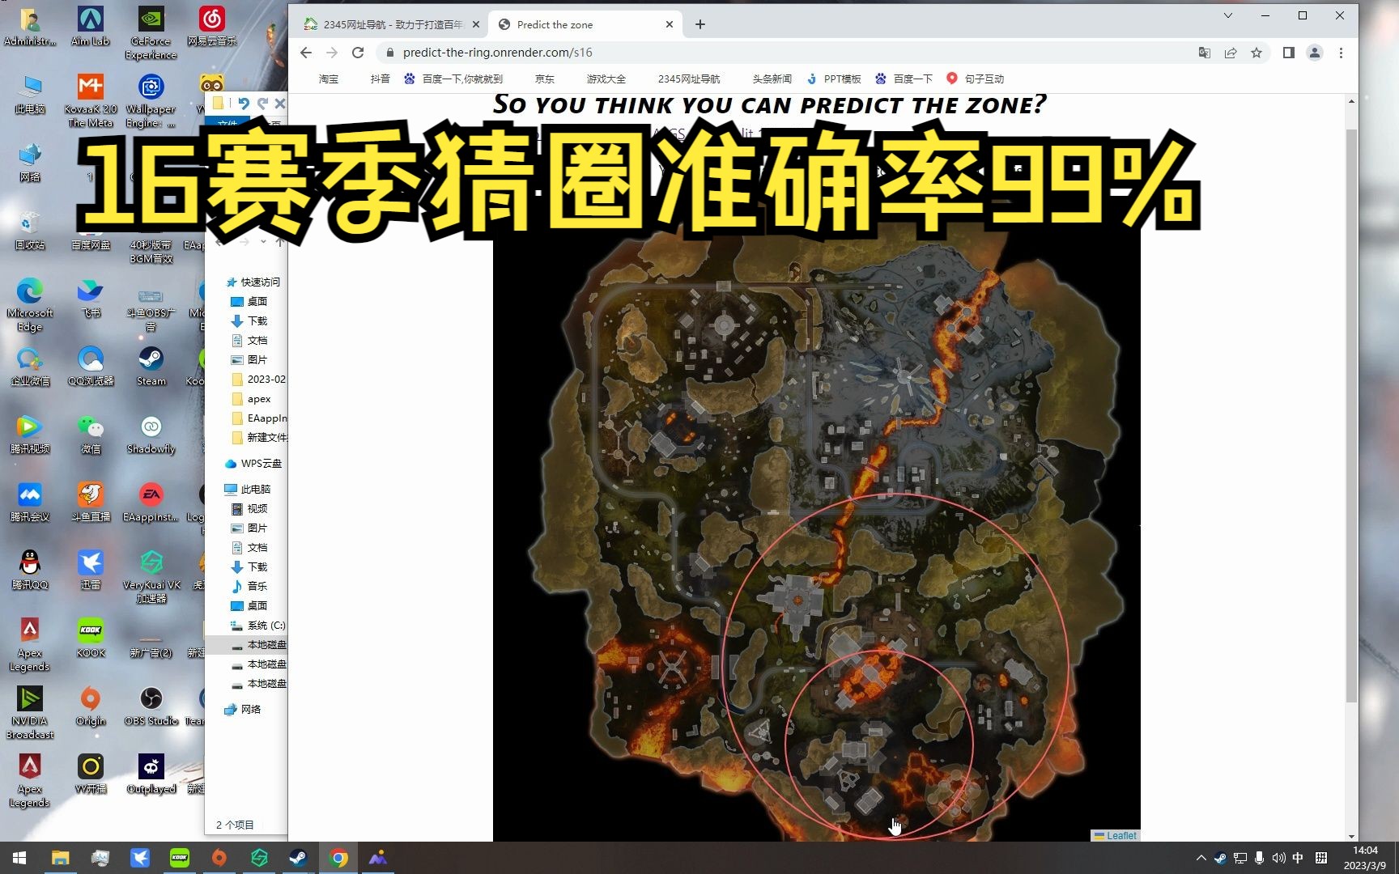
Task: Open volume control in system tray
Action: coord(1278,858)
